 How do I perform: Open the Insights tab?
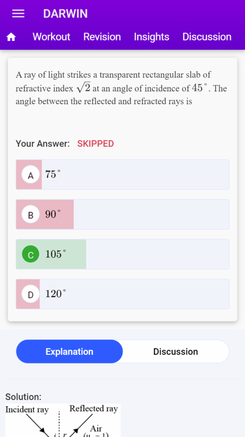tap(151, 37)
